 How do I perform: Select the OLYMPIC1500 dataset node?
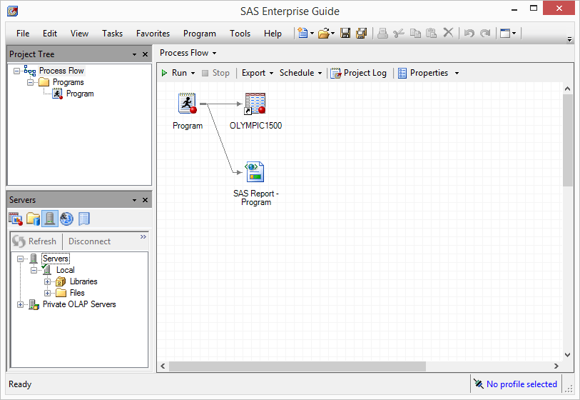(255, 104)
